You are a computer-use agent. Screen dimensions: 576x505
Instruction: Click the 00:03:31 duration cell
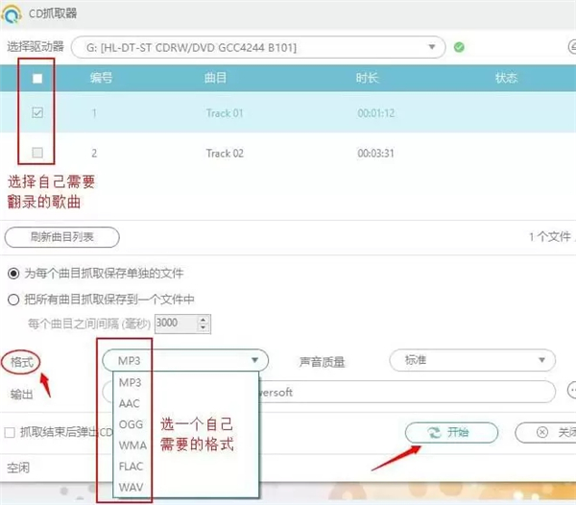(375, 154)
